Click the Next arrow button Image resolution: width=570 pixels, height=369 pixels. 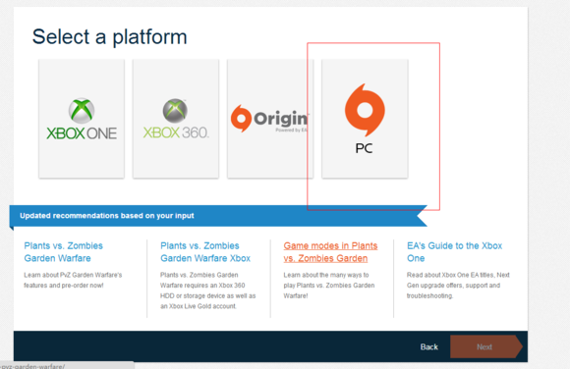pos(486,346)
